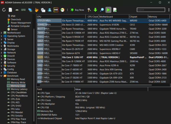Open the FPU Mandel benchmark

click(17, 112)
